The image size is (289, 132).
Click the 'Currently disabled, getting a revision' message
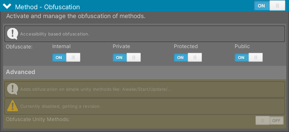coord(60,106)
